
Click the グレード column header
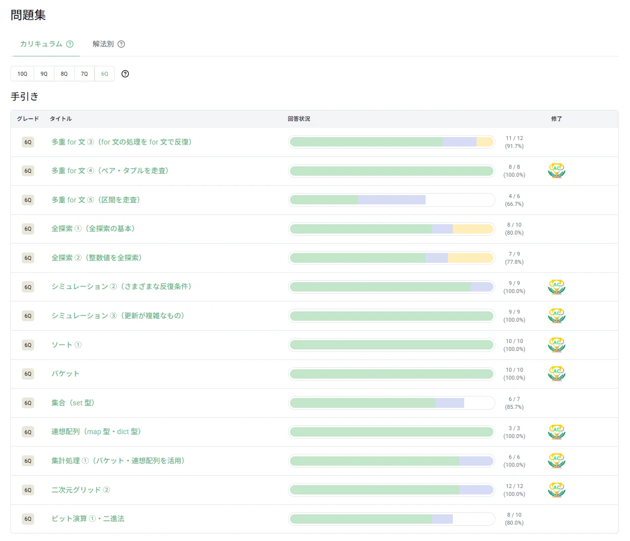[28, 119]
